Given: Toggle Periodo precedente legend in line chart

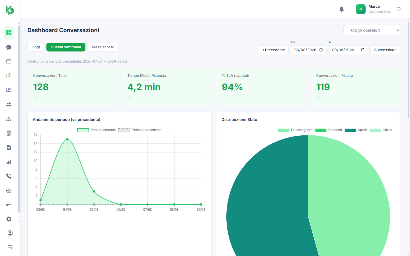Looking at the screenshot, I should (x=140, y=130).
